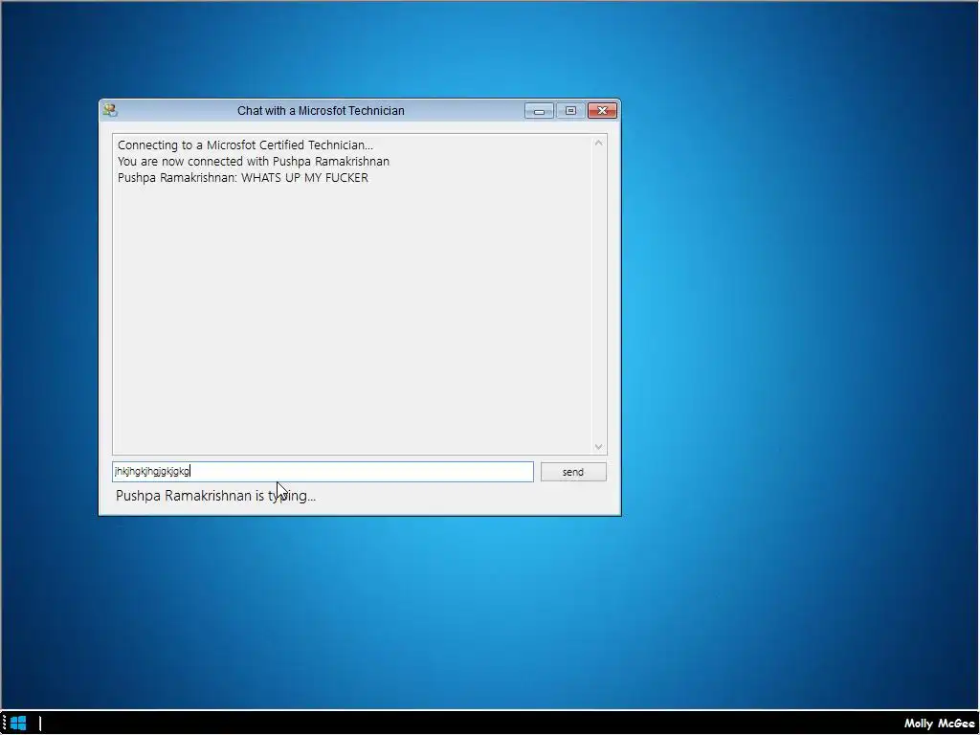Click 'You are now connected' status line
This screenshot has width=980, height=735.
(x=253, y=161)
